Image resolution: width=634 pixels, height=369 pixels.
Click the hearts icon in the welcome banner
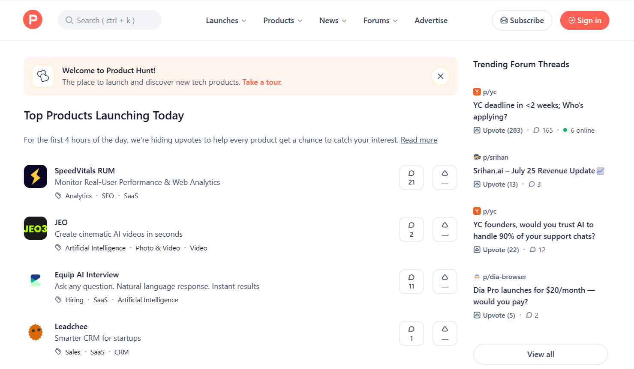click(x=43, y=76)
